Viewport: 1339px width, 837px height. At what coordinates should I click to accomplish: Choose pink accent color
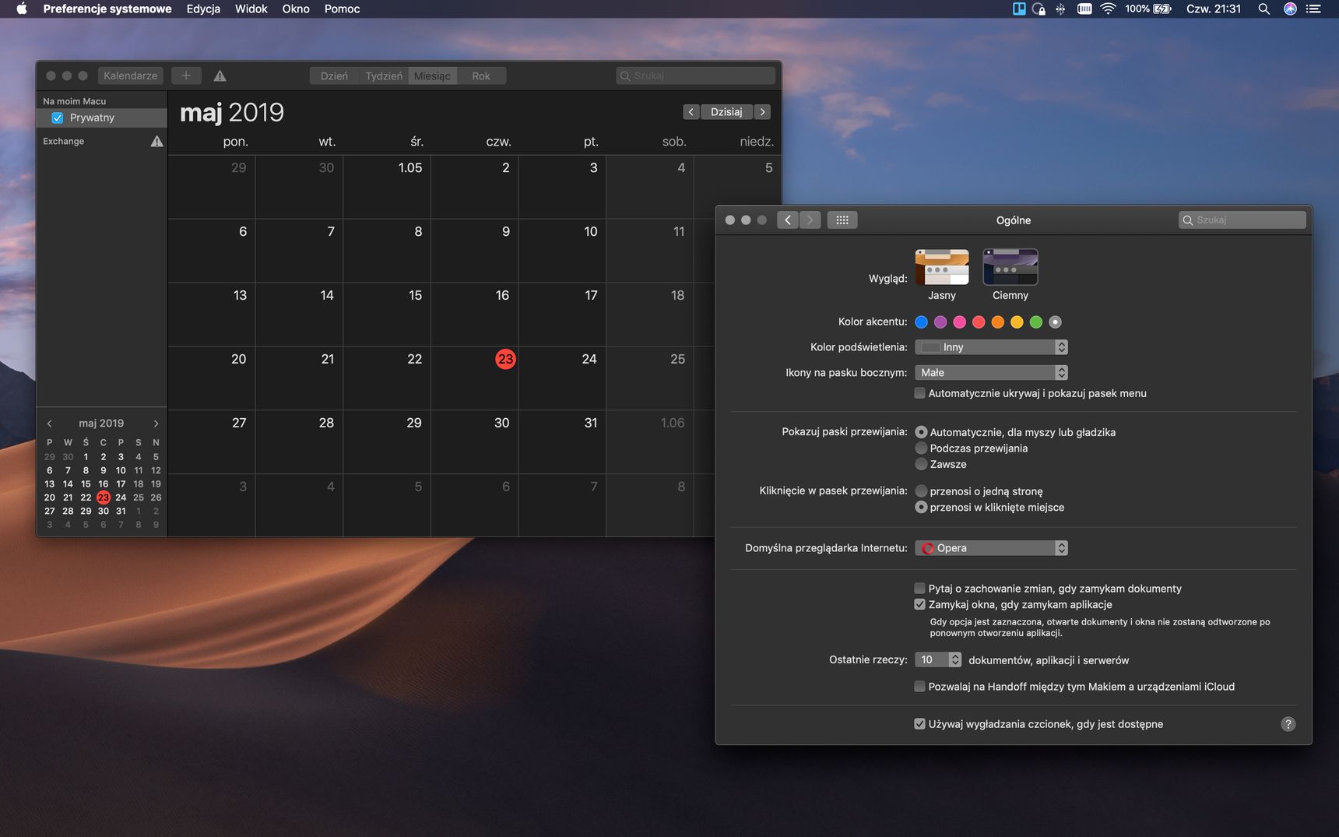coord(959,322)
